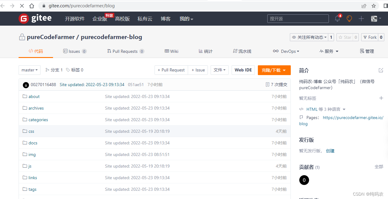Image resolution: width=388 pixels, height=199 pixels.
Task: Watch repository via 关注所有动态 button
Action: click(309, 37)
